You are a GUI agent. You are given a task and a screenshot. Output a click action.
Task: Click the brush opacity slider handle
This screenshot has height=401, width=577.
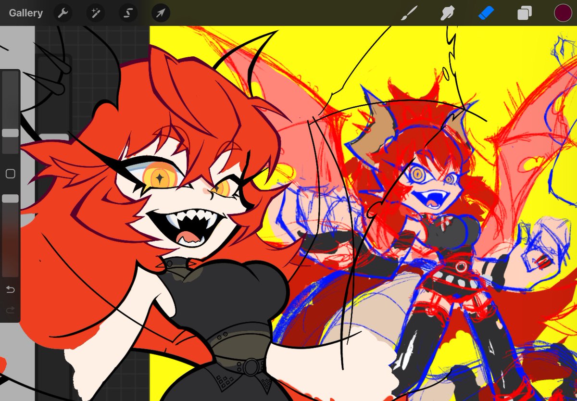[10, 199]
